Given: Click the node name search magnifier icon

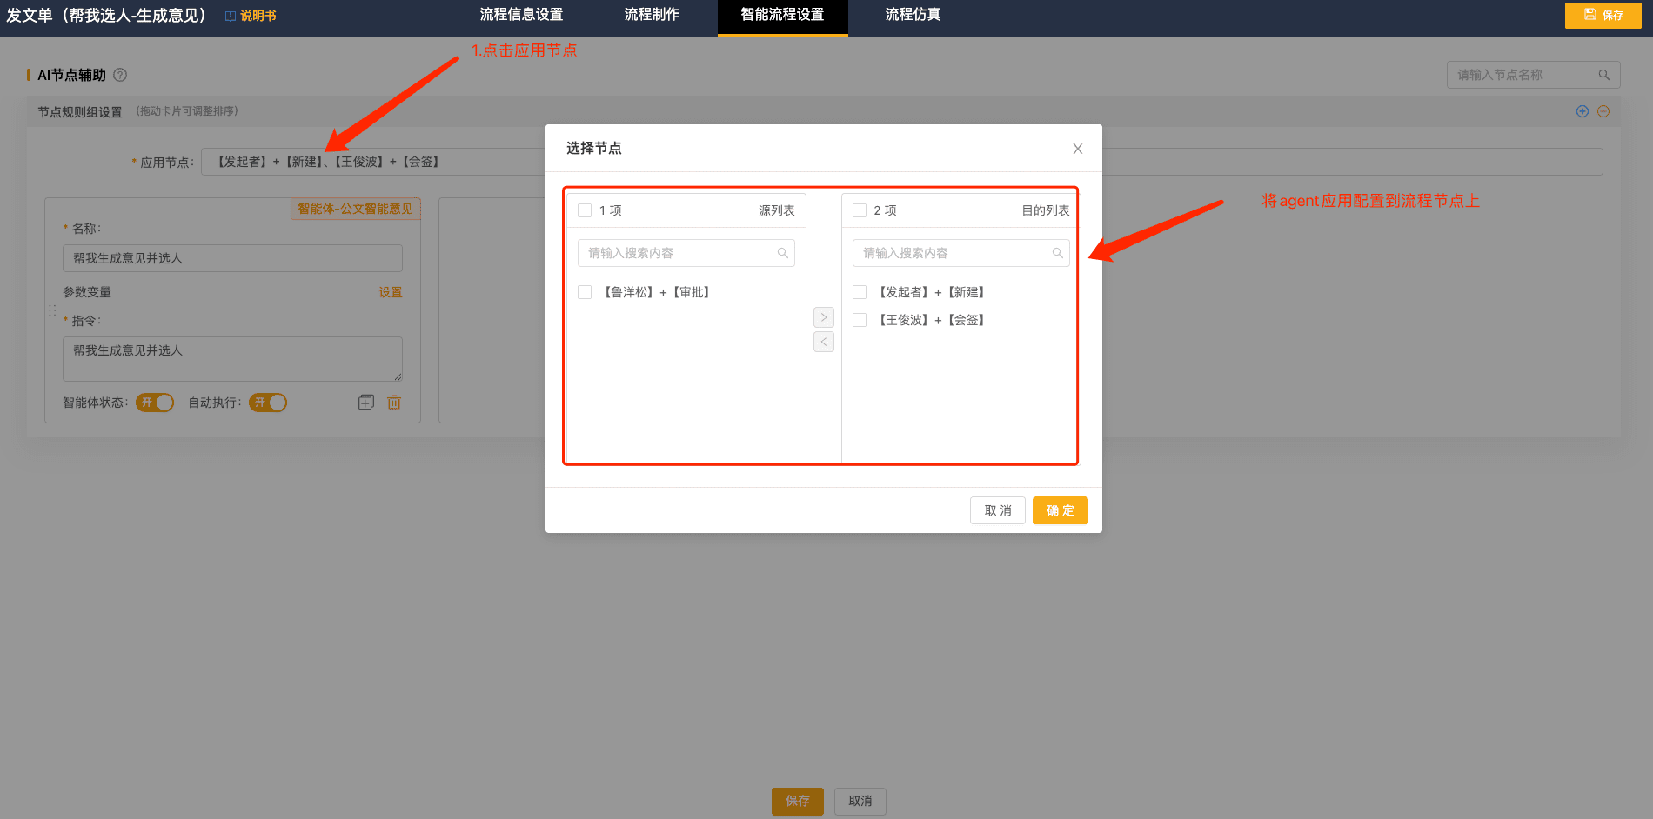Looking at the screenshot, I should click(x=1603, y=75).
